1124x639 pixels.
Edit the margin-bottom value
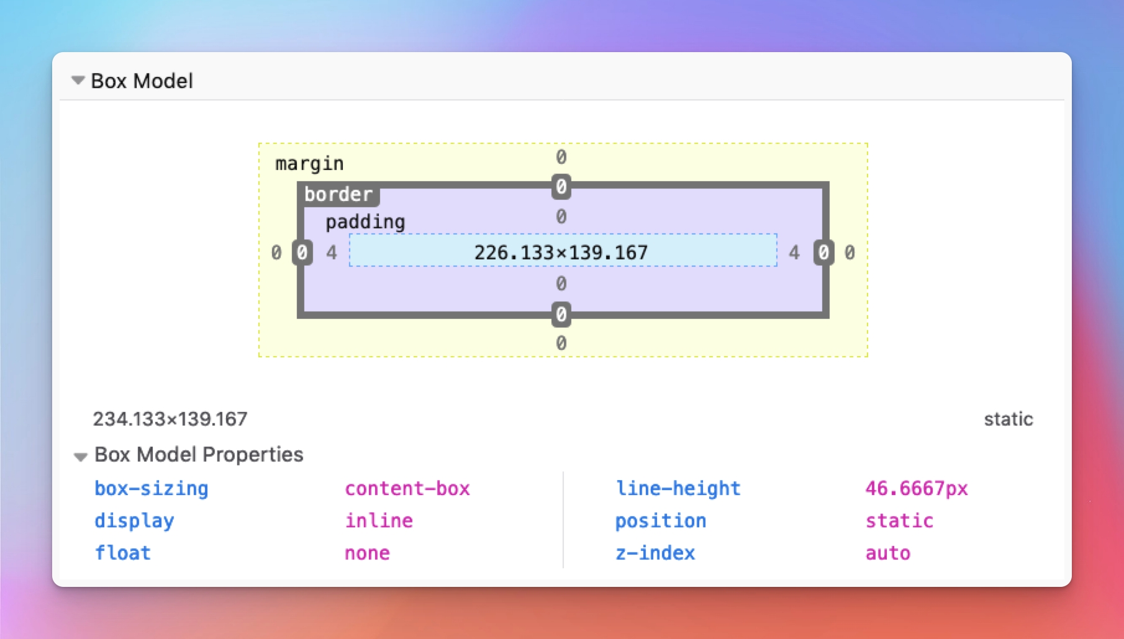click(561, 343)
